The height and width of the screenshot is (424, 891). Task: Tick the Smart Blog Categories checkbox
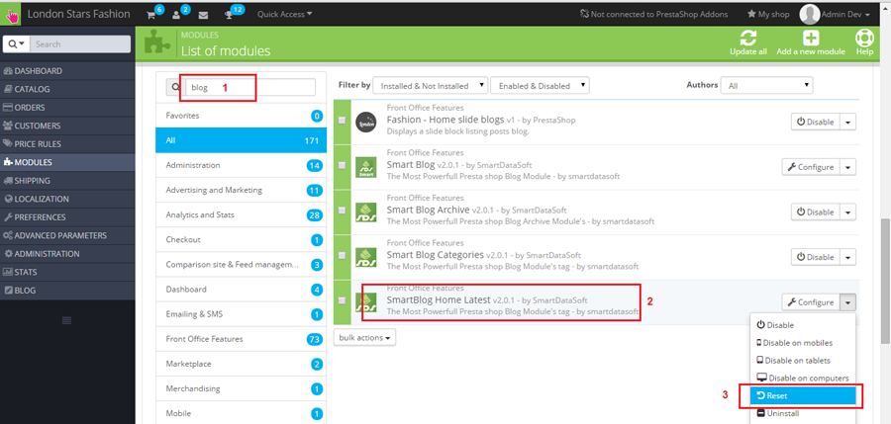point(342,255)
